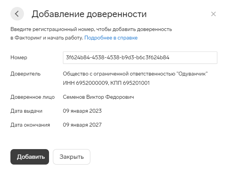The height and width of the screenshot is (170, 227).
Task: Click the Номер field label
Action: tap(19, 57)
